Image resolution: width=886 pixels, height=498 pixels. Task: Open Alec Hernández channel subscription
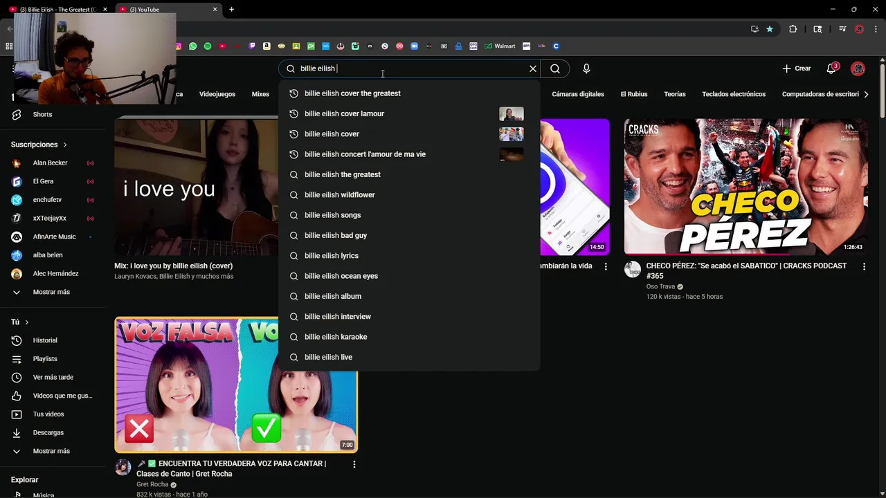click(55, 273)
